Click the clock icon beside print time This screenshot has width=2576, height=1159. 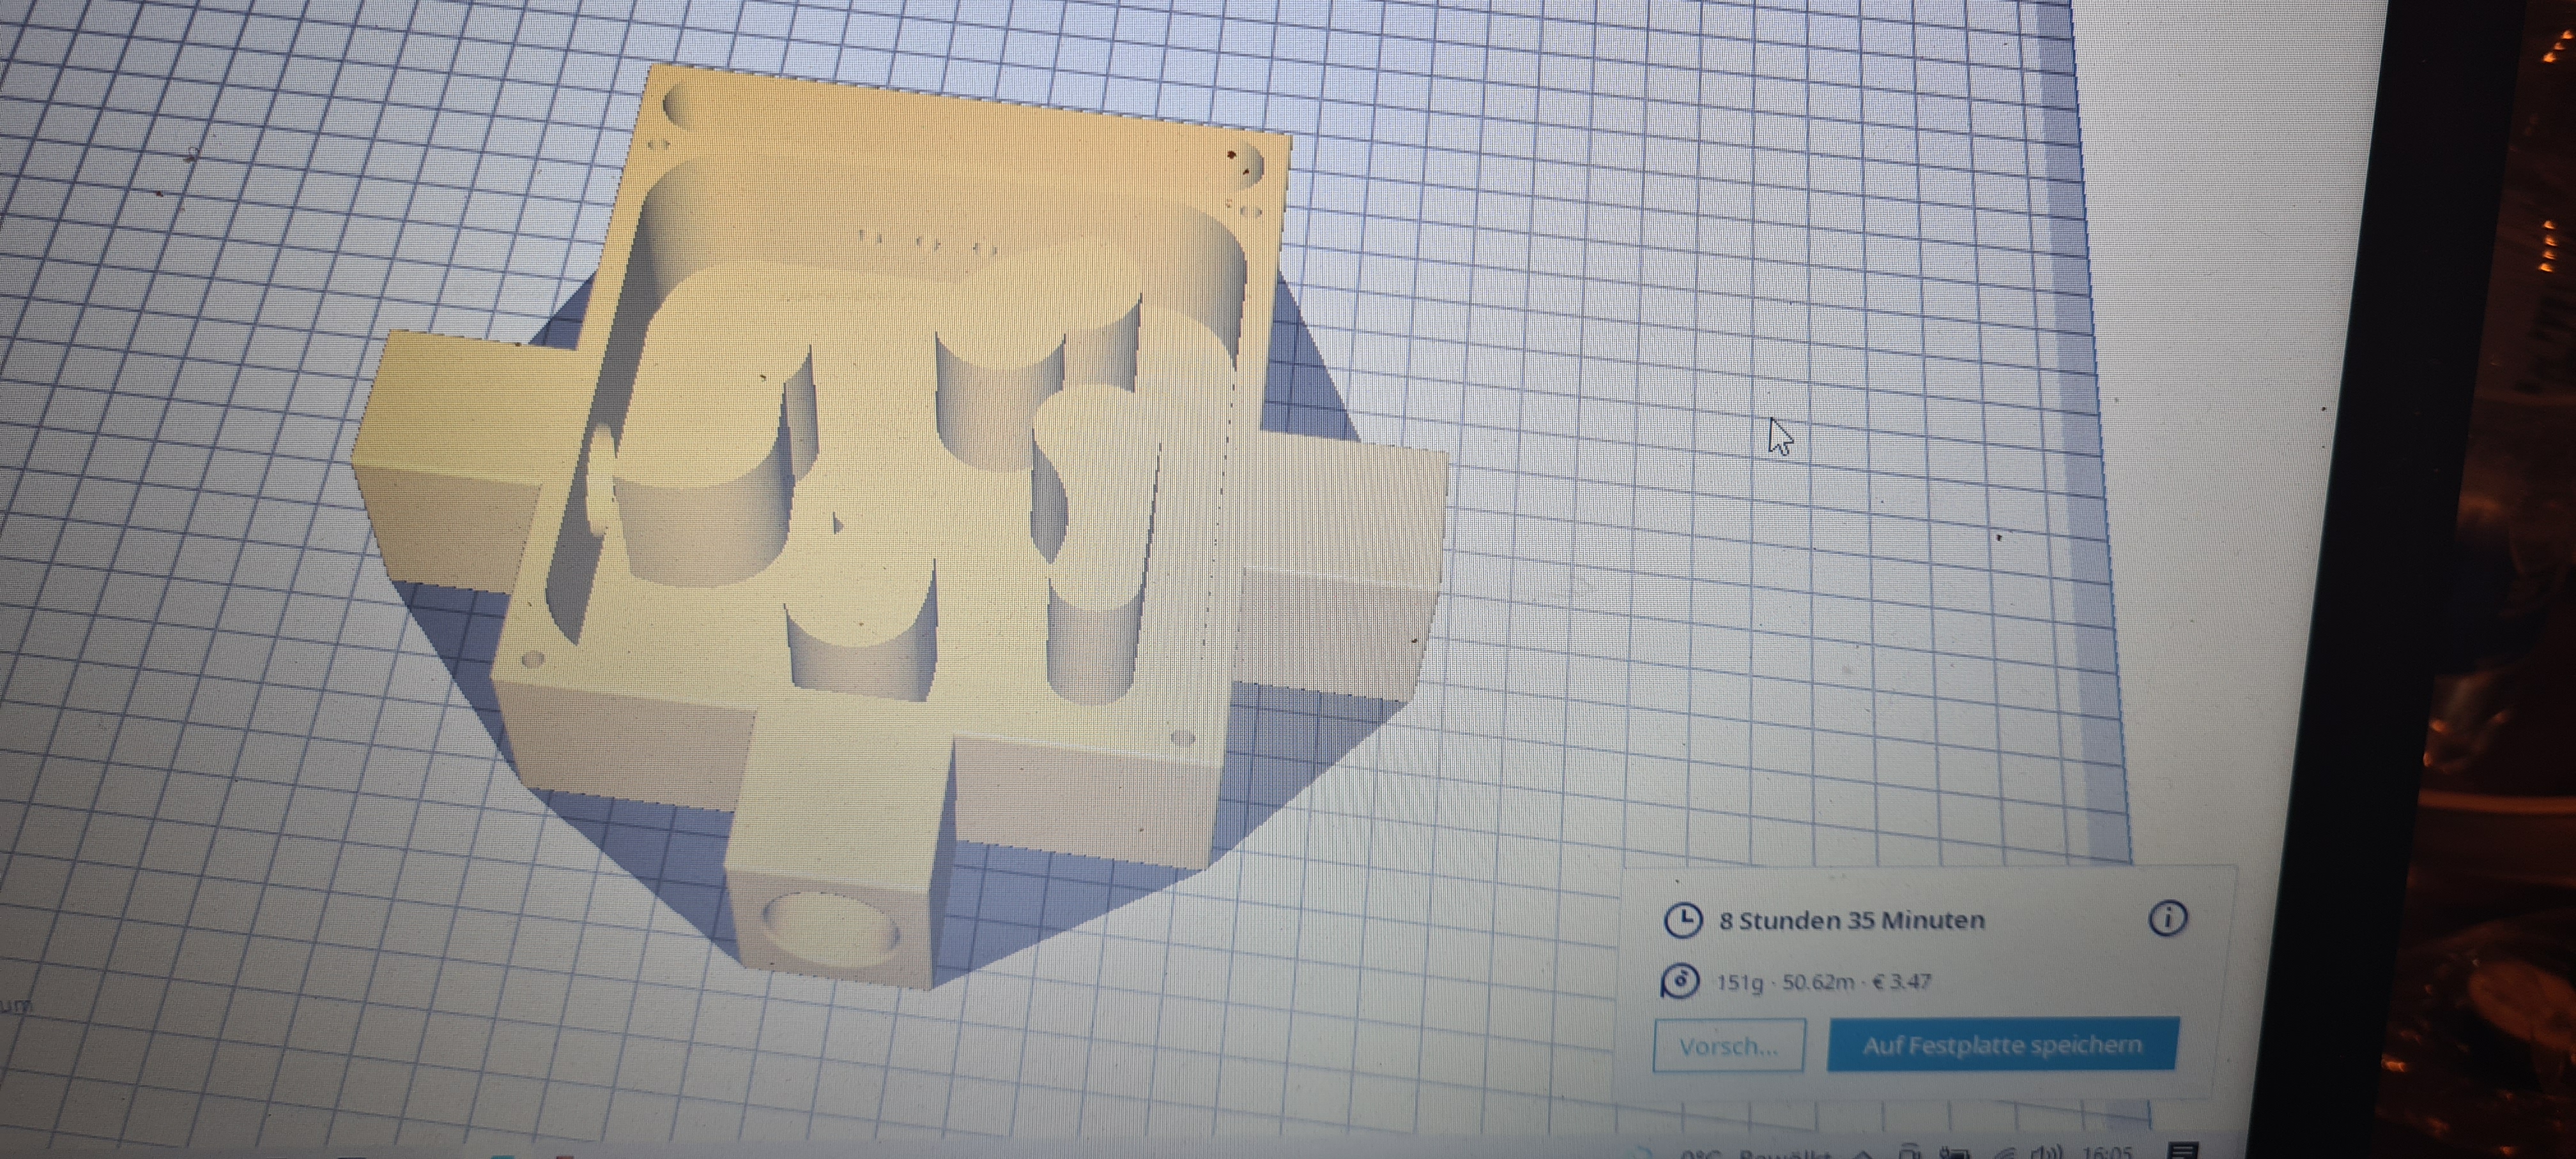(1683, 920)
